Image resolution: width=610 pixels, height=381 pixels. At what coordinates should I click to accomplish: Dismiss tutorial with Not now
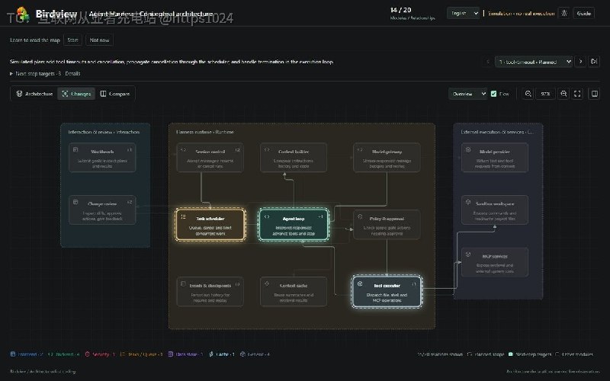[99, 40]
